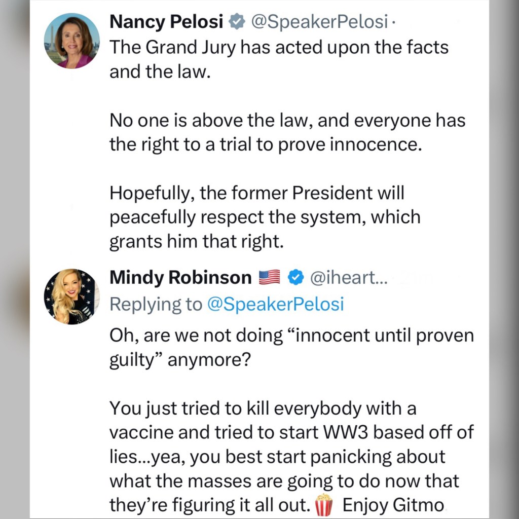Open the Mindy Robinson display name

click(180, 277)
